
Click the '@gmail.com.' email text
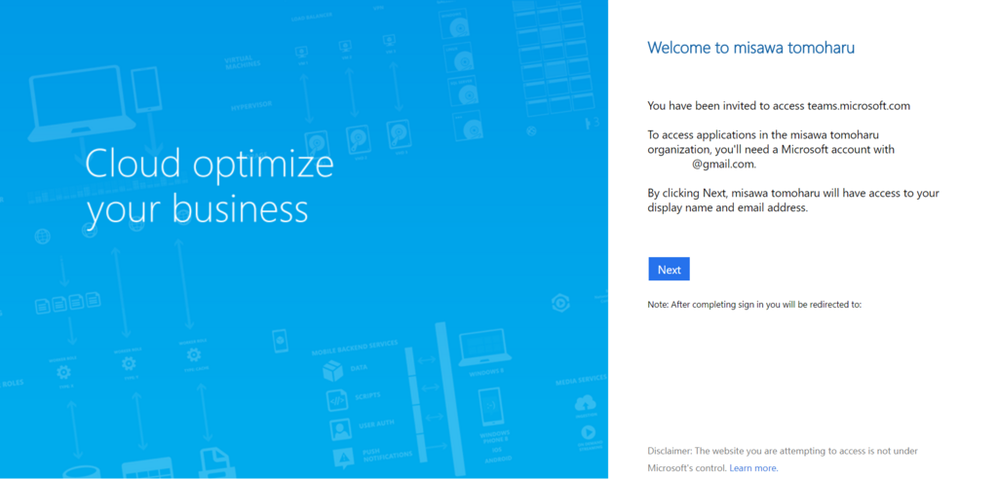[724, 165]
